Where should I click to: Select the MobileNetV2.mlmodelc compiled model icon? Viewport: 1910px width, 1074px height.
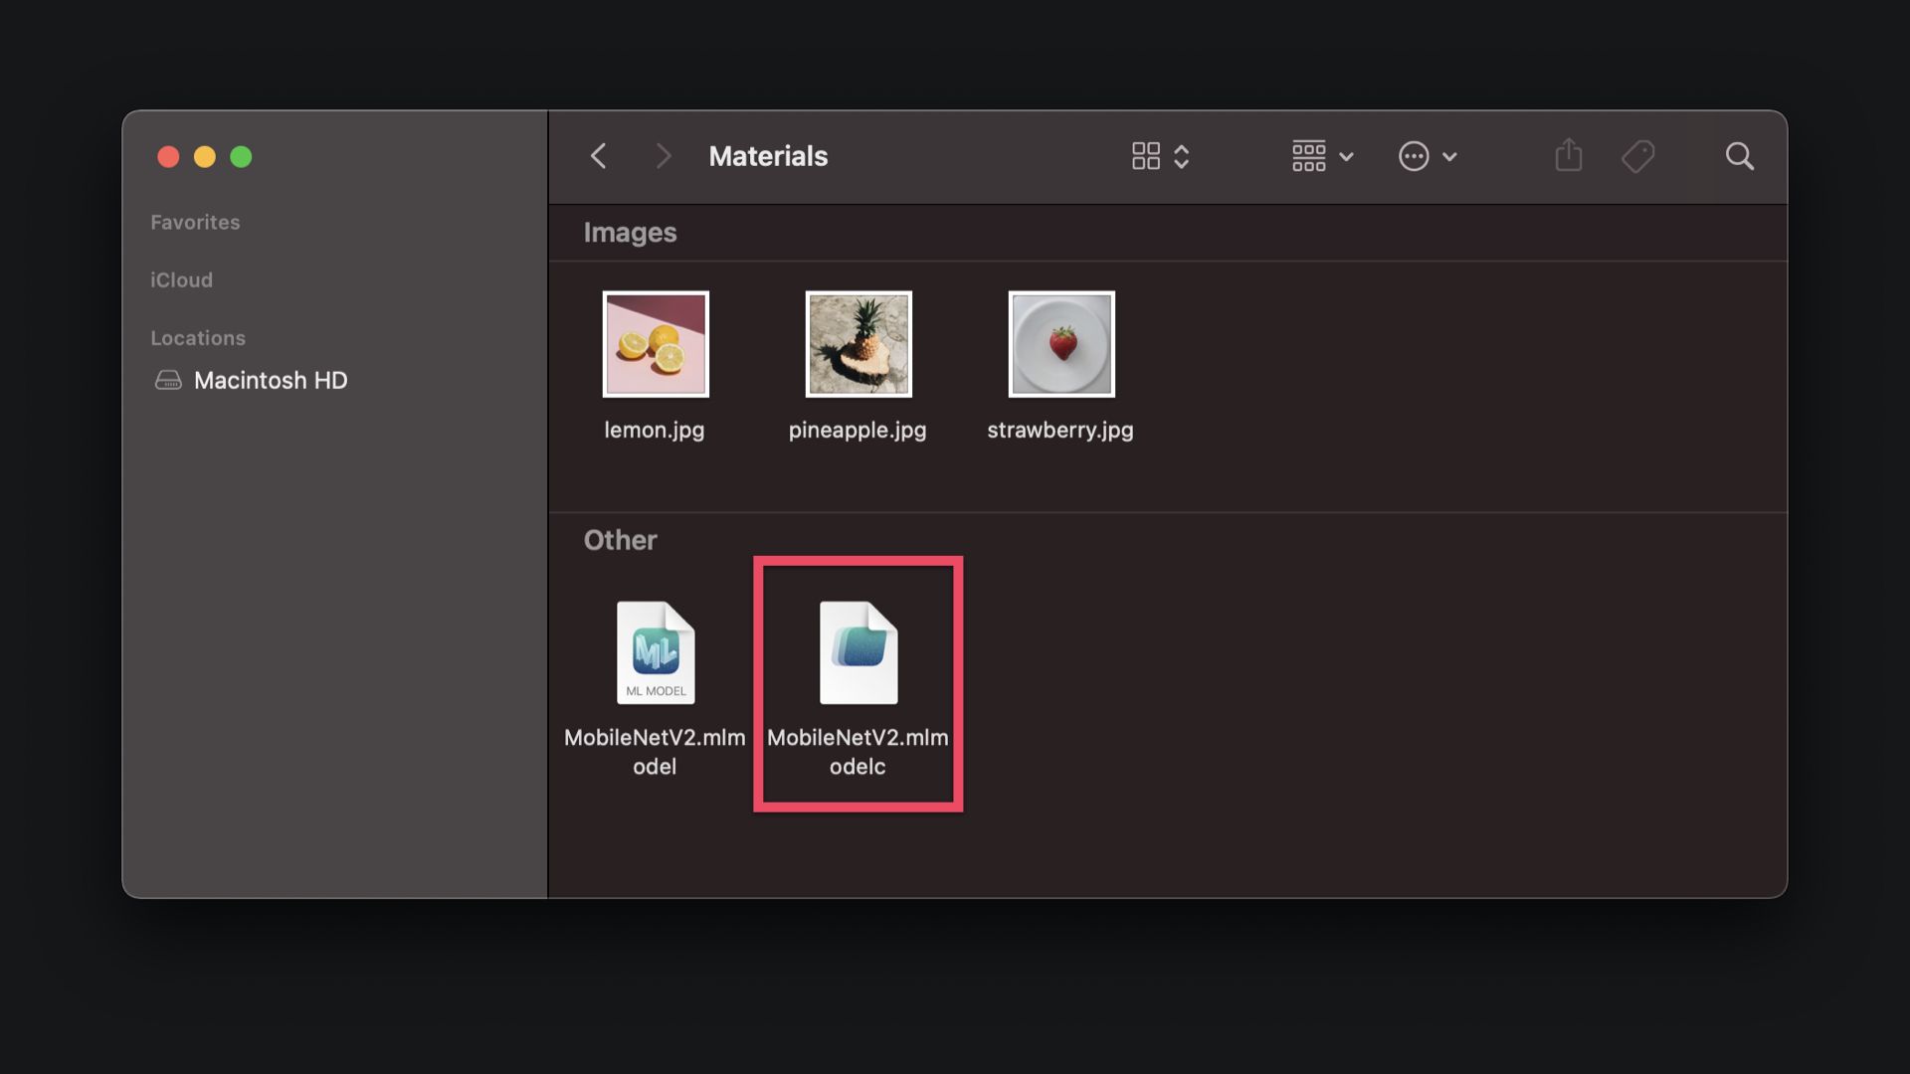point(858,652)
